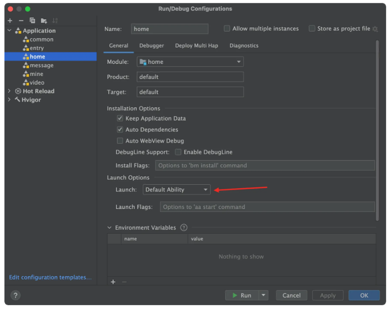
Task: Sort configurations alphabetically
Action: [x=55, y=21]
